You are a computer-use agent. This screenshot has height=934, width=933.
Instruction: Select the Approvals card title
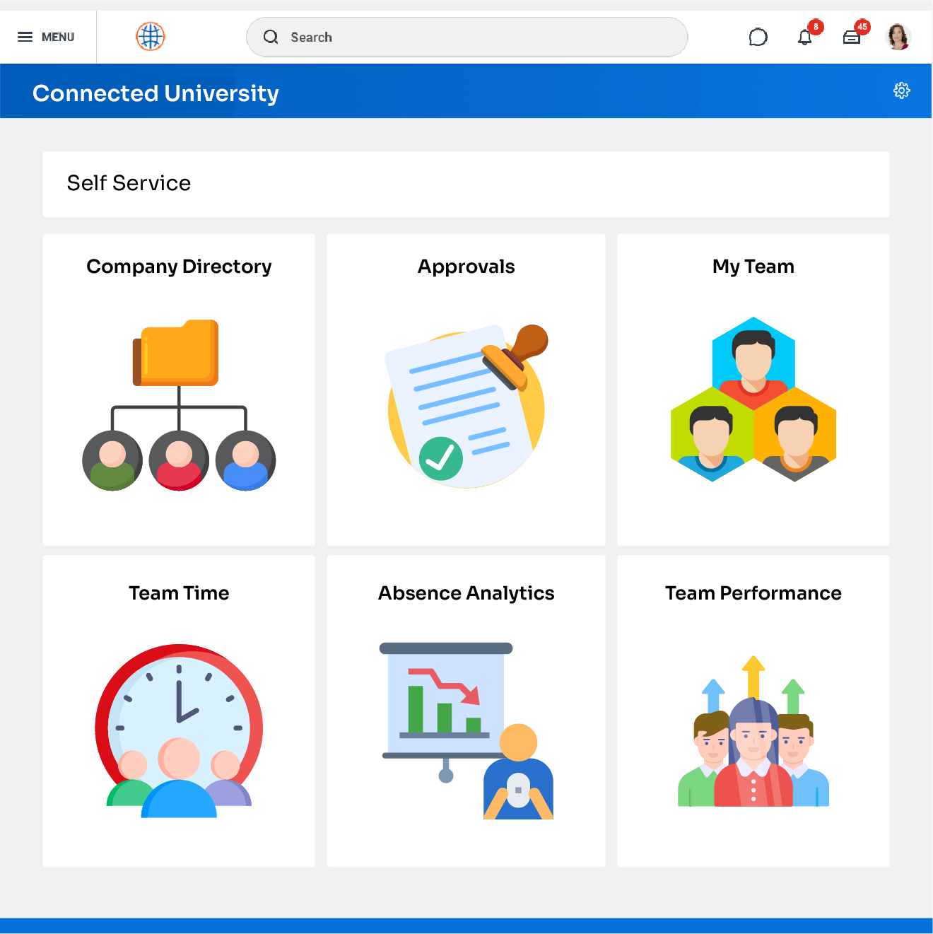pos(466,267)
